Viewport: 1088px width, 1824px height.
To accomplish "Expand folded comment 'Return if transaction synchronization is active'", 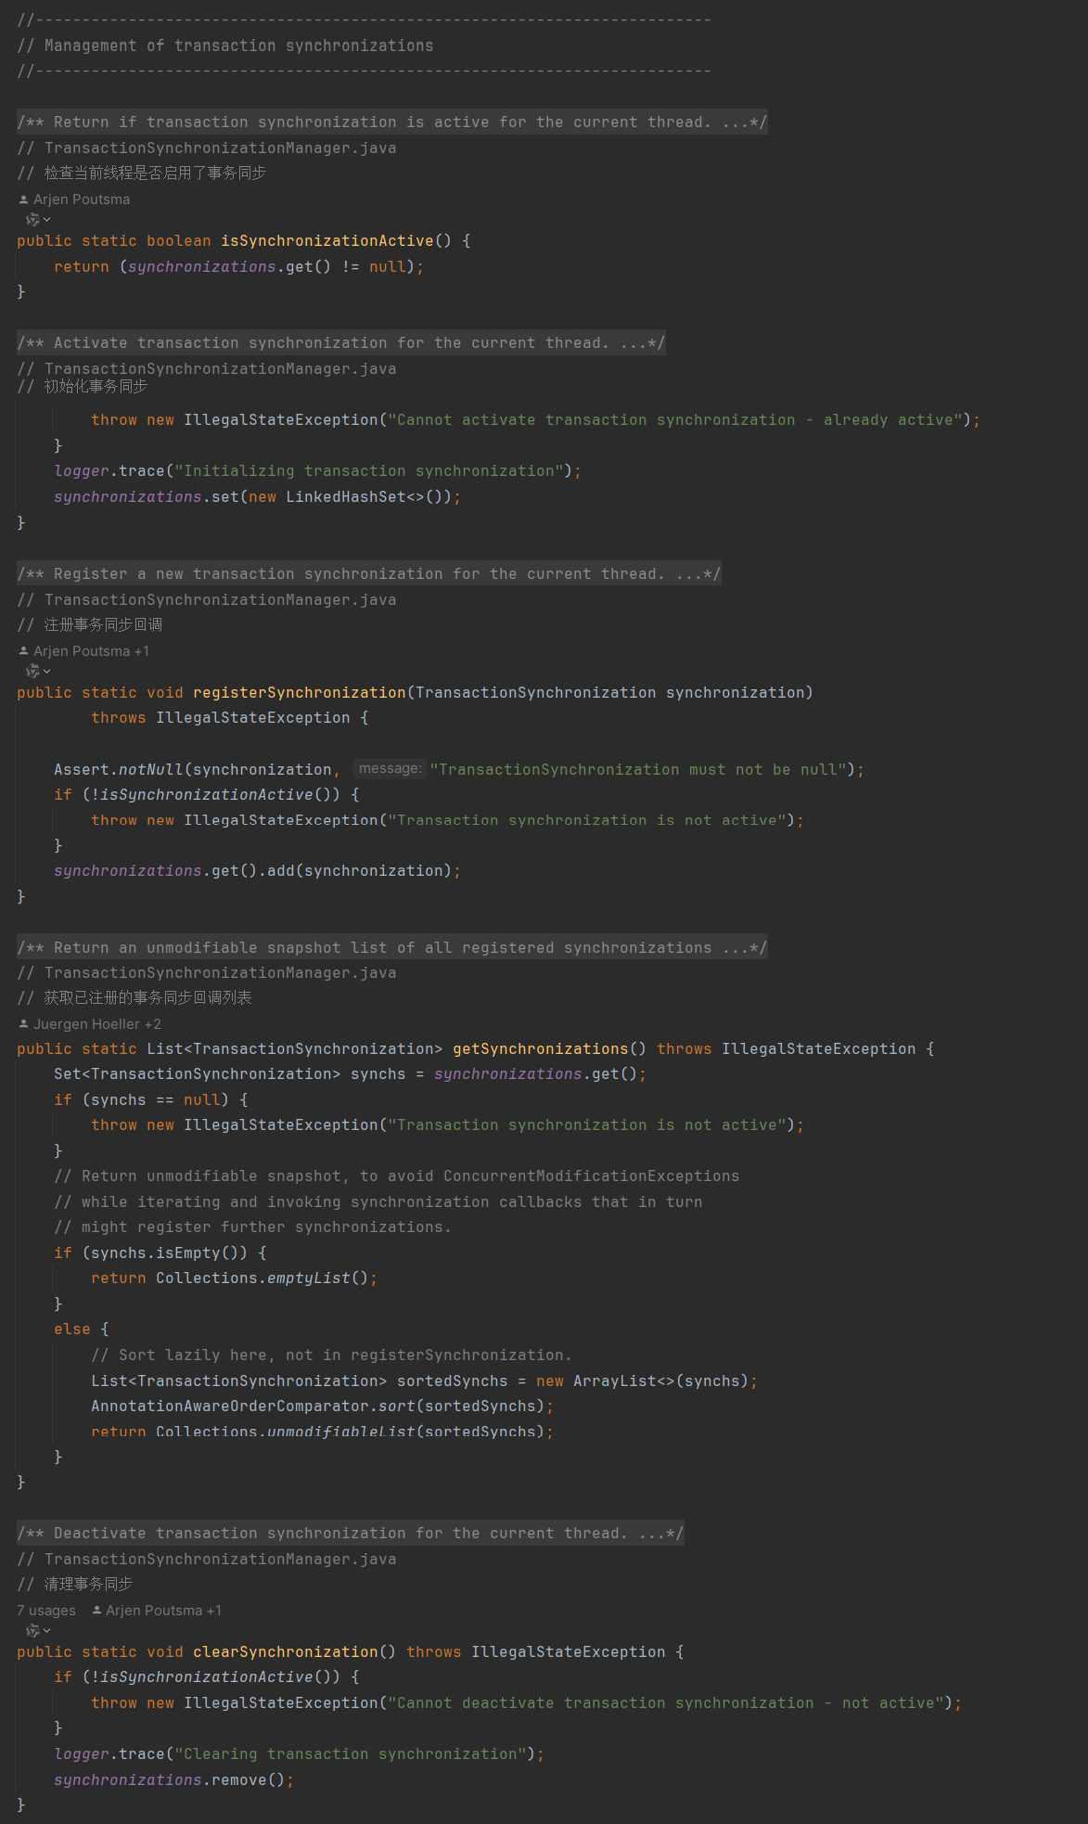I will click(x=392, y=122).
